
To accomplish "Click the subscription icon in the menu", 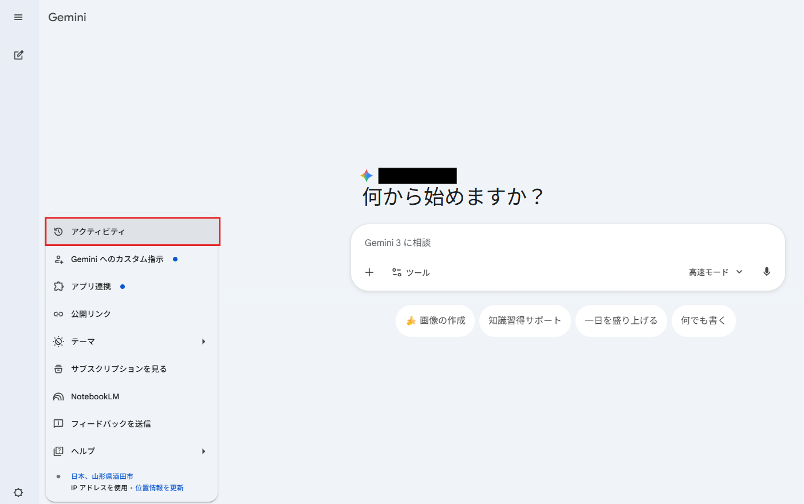I will (58, 369).
